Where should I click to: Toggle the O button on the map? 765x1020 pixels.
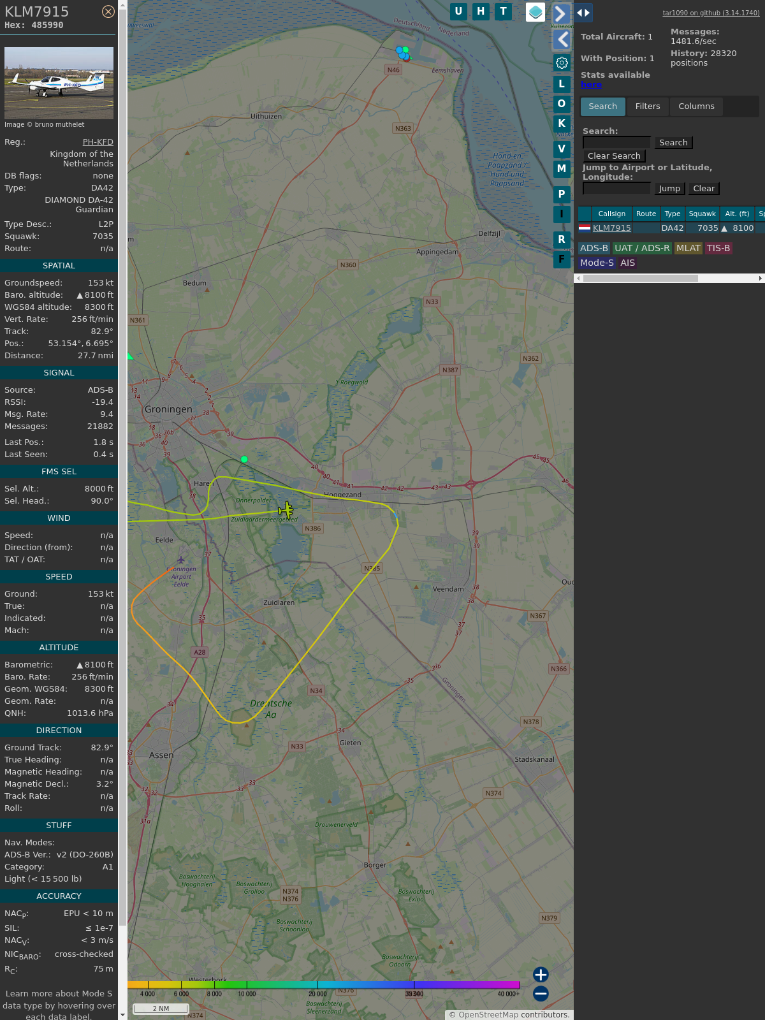(x=562, y=104)
